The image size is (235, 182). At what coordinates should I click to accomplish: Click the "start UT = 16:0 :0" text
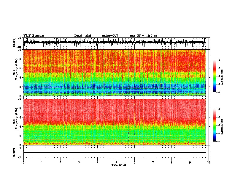coord(143,36)
